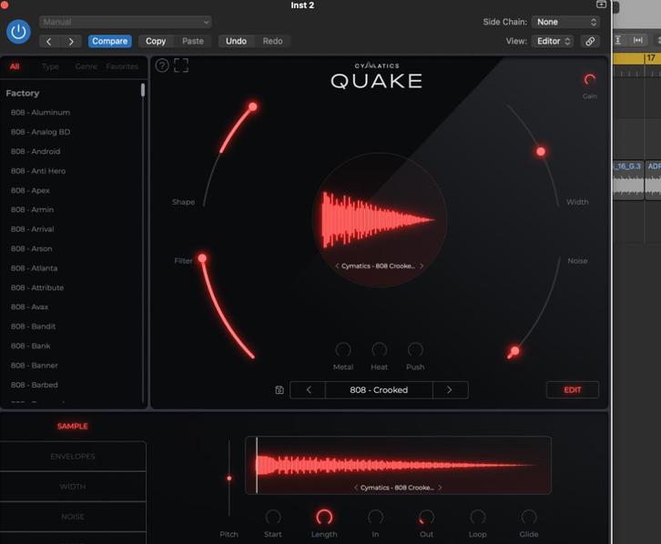Open the WIDTH section tab
The height and width of the screenshot is (544, 661).
tap(73, 487)
